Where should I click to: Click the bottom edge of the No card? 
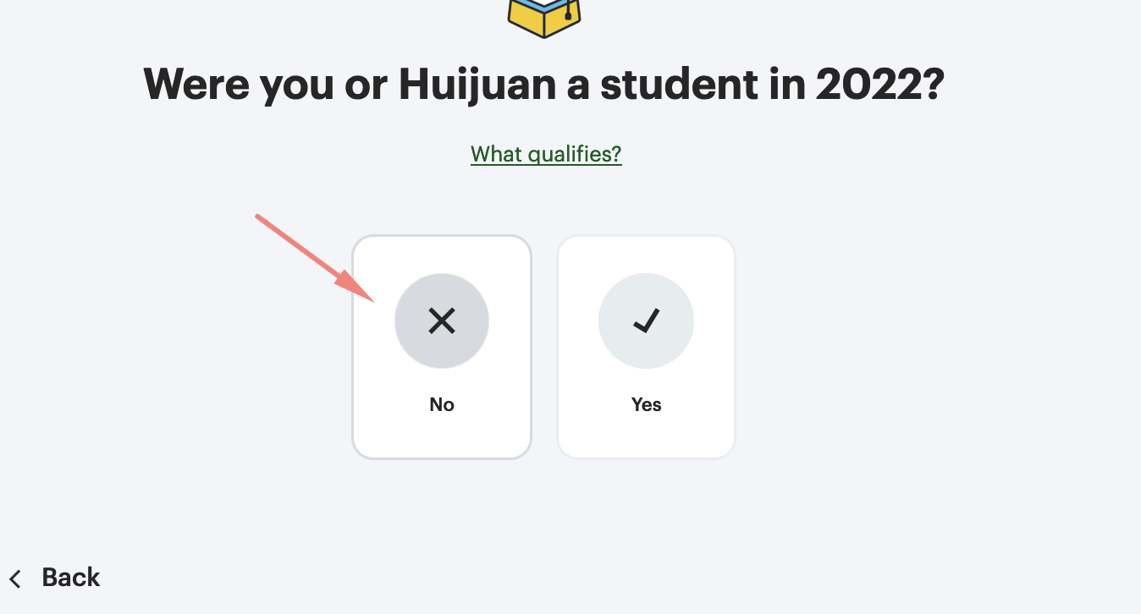[x=442, y=458]
